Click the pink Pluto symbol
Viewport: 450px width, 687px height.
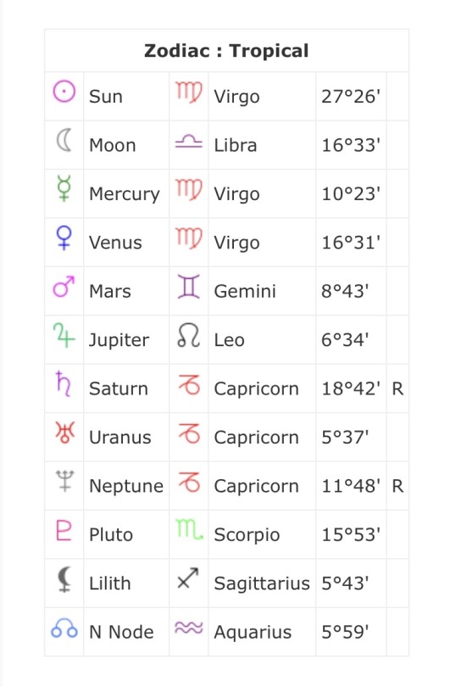pos(64,530)
